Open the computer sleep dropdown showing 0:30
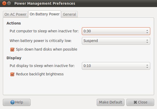The width and height of the screenshot is (157, 109). point(116,31)
